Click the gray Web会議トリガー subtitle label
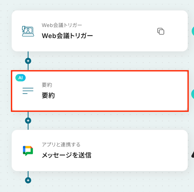194x192 pixels. tap(62, 25)
